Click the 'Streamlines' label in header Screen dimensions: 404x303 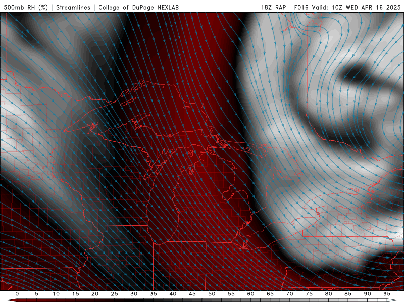73,7
